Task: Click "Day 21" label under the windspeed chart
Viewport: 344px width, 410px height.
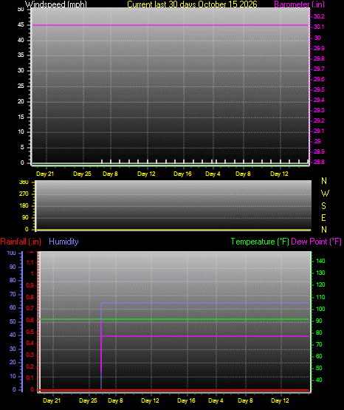Action: [x=45, y=174]
